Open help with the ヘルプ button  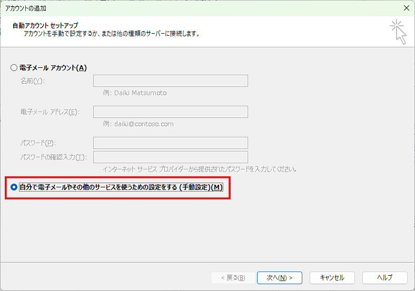tap(384, 277)
